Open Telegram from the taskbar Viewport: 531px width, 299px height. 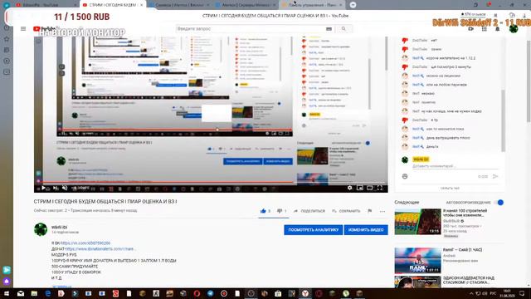[210, 293]
